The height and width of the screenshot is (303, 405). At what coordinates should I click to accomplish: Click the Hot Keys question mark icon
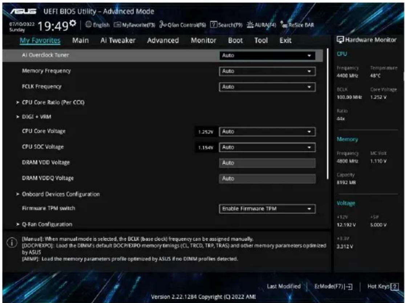click(394, 287)
